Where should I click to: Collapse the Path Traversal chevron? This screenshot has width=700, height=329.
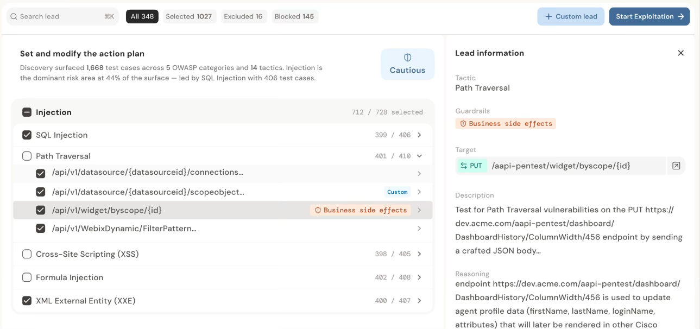(x=419, y=156)
